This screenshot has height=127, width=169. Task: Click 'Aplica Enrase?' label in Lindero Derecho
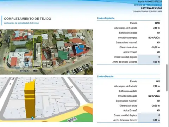tap(130, 110)
